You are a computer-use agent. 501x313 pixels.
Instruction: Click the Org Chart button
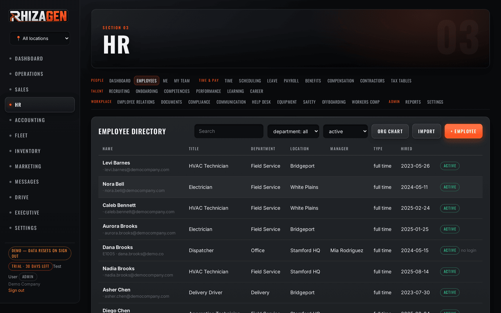(390, 131)
